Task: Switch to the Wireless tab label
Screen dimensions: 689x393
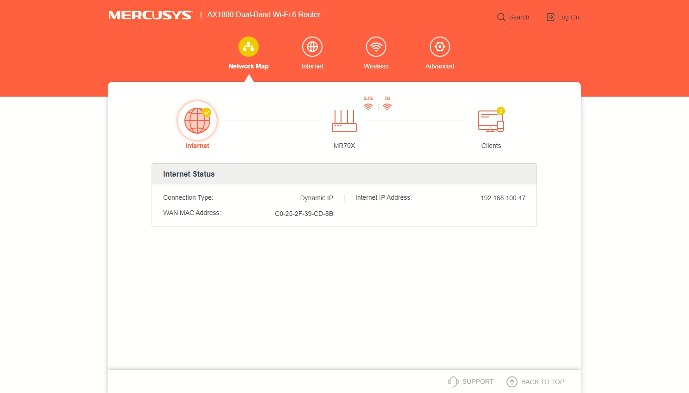Action: [x=376, y=66]
